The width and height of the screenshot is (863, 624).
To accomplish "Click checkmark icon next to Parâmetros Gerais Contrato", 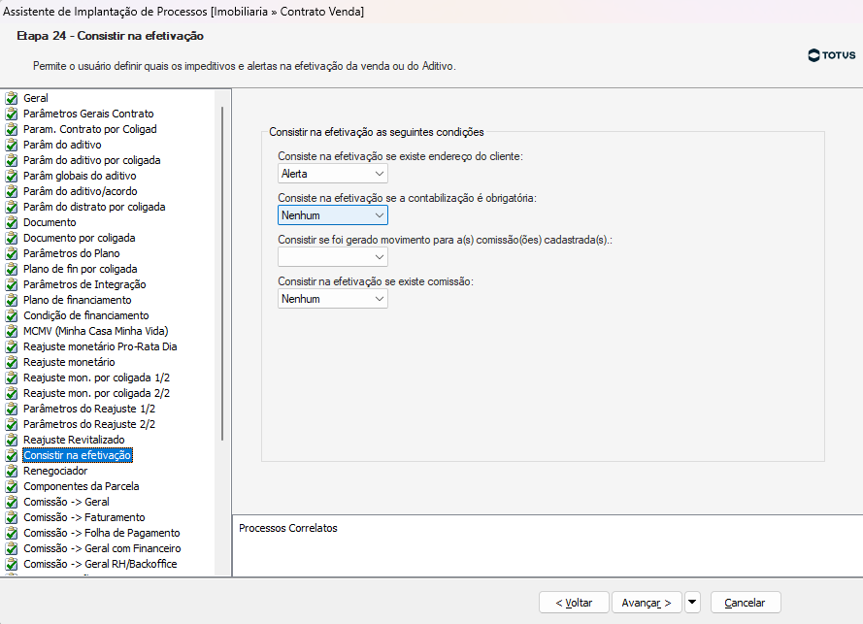I will pos(12,114).
